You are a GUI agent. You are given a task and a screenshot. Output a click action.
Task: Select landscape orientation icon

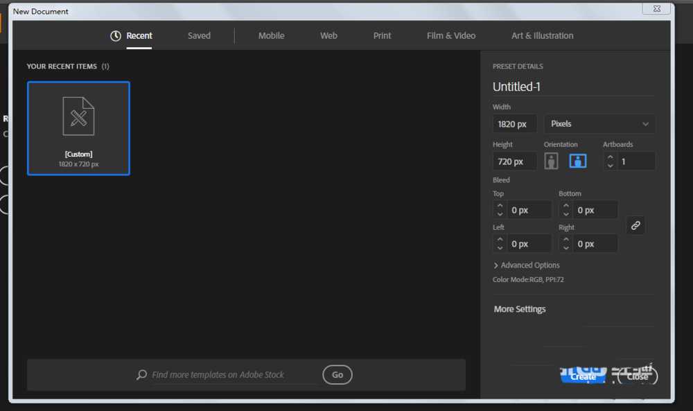(578, 161)
